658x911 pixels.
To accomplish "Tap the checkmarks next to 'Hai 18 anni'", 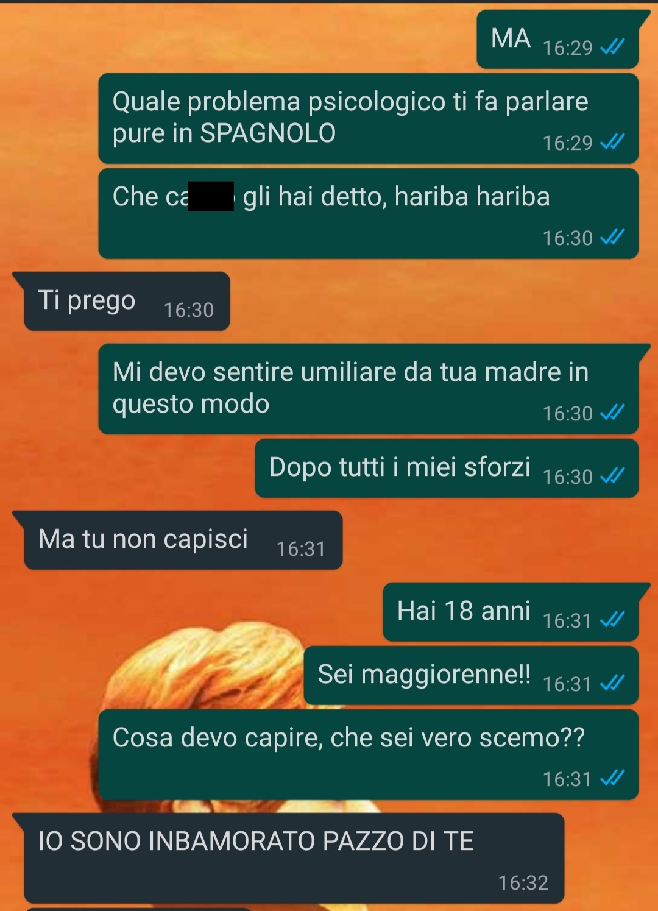I will click(612, 620).
